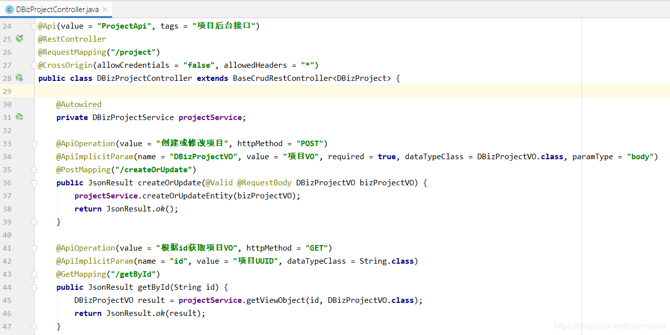This screenshot has width=670, height=335.
Task: Click the @RequestMapping annotation
Action: click(x=72, y=52)
